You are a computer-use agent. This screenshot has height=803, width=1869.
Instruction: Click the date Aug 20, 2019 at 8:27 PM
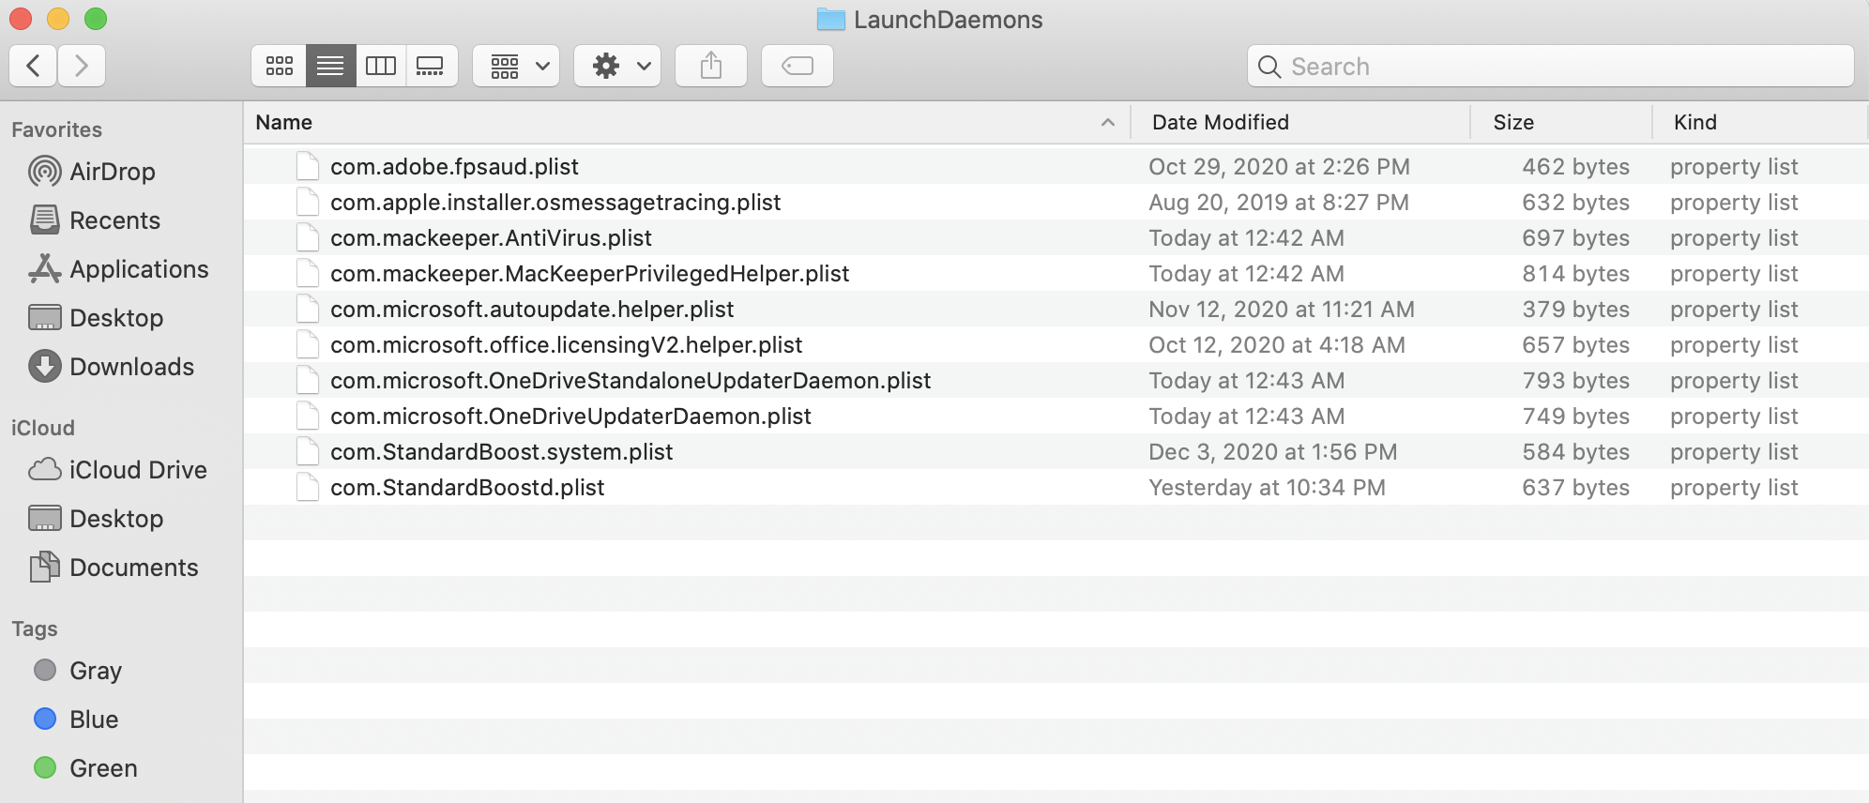coord(1279,203)
